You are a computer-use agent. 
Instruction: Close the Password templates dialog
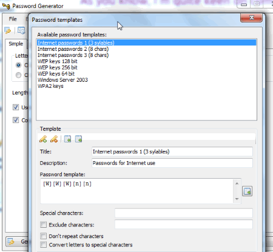(251, 18)
